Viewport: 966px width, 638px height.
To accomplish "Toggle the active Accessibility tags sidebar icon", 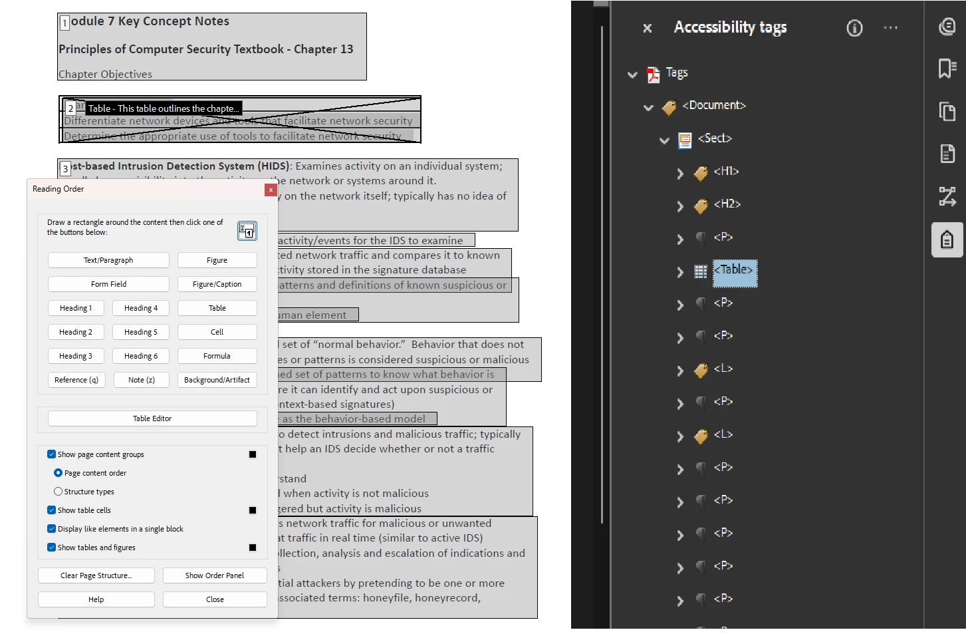I will [x=947, y=239].
